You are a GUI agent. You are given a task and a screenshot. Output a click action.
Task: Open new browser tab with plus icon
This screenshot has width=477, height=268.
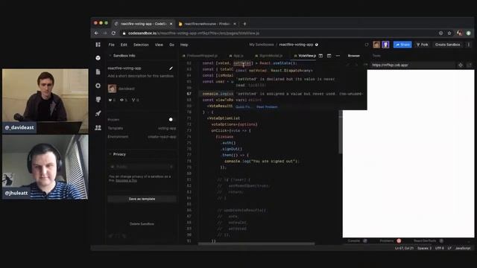(244, 24)
